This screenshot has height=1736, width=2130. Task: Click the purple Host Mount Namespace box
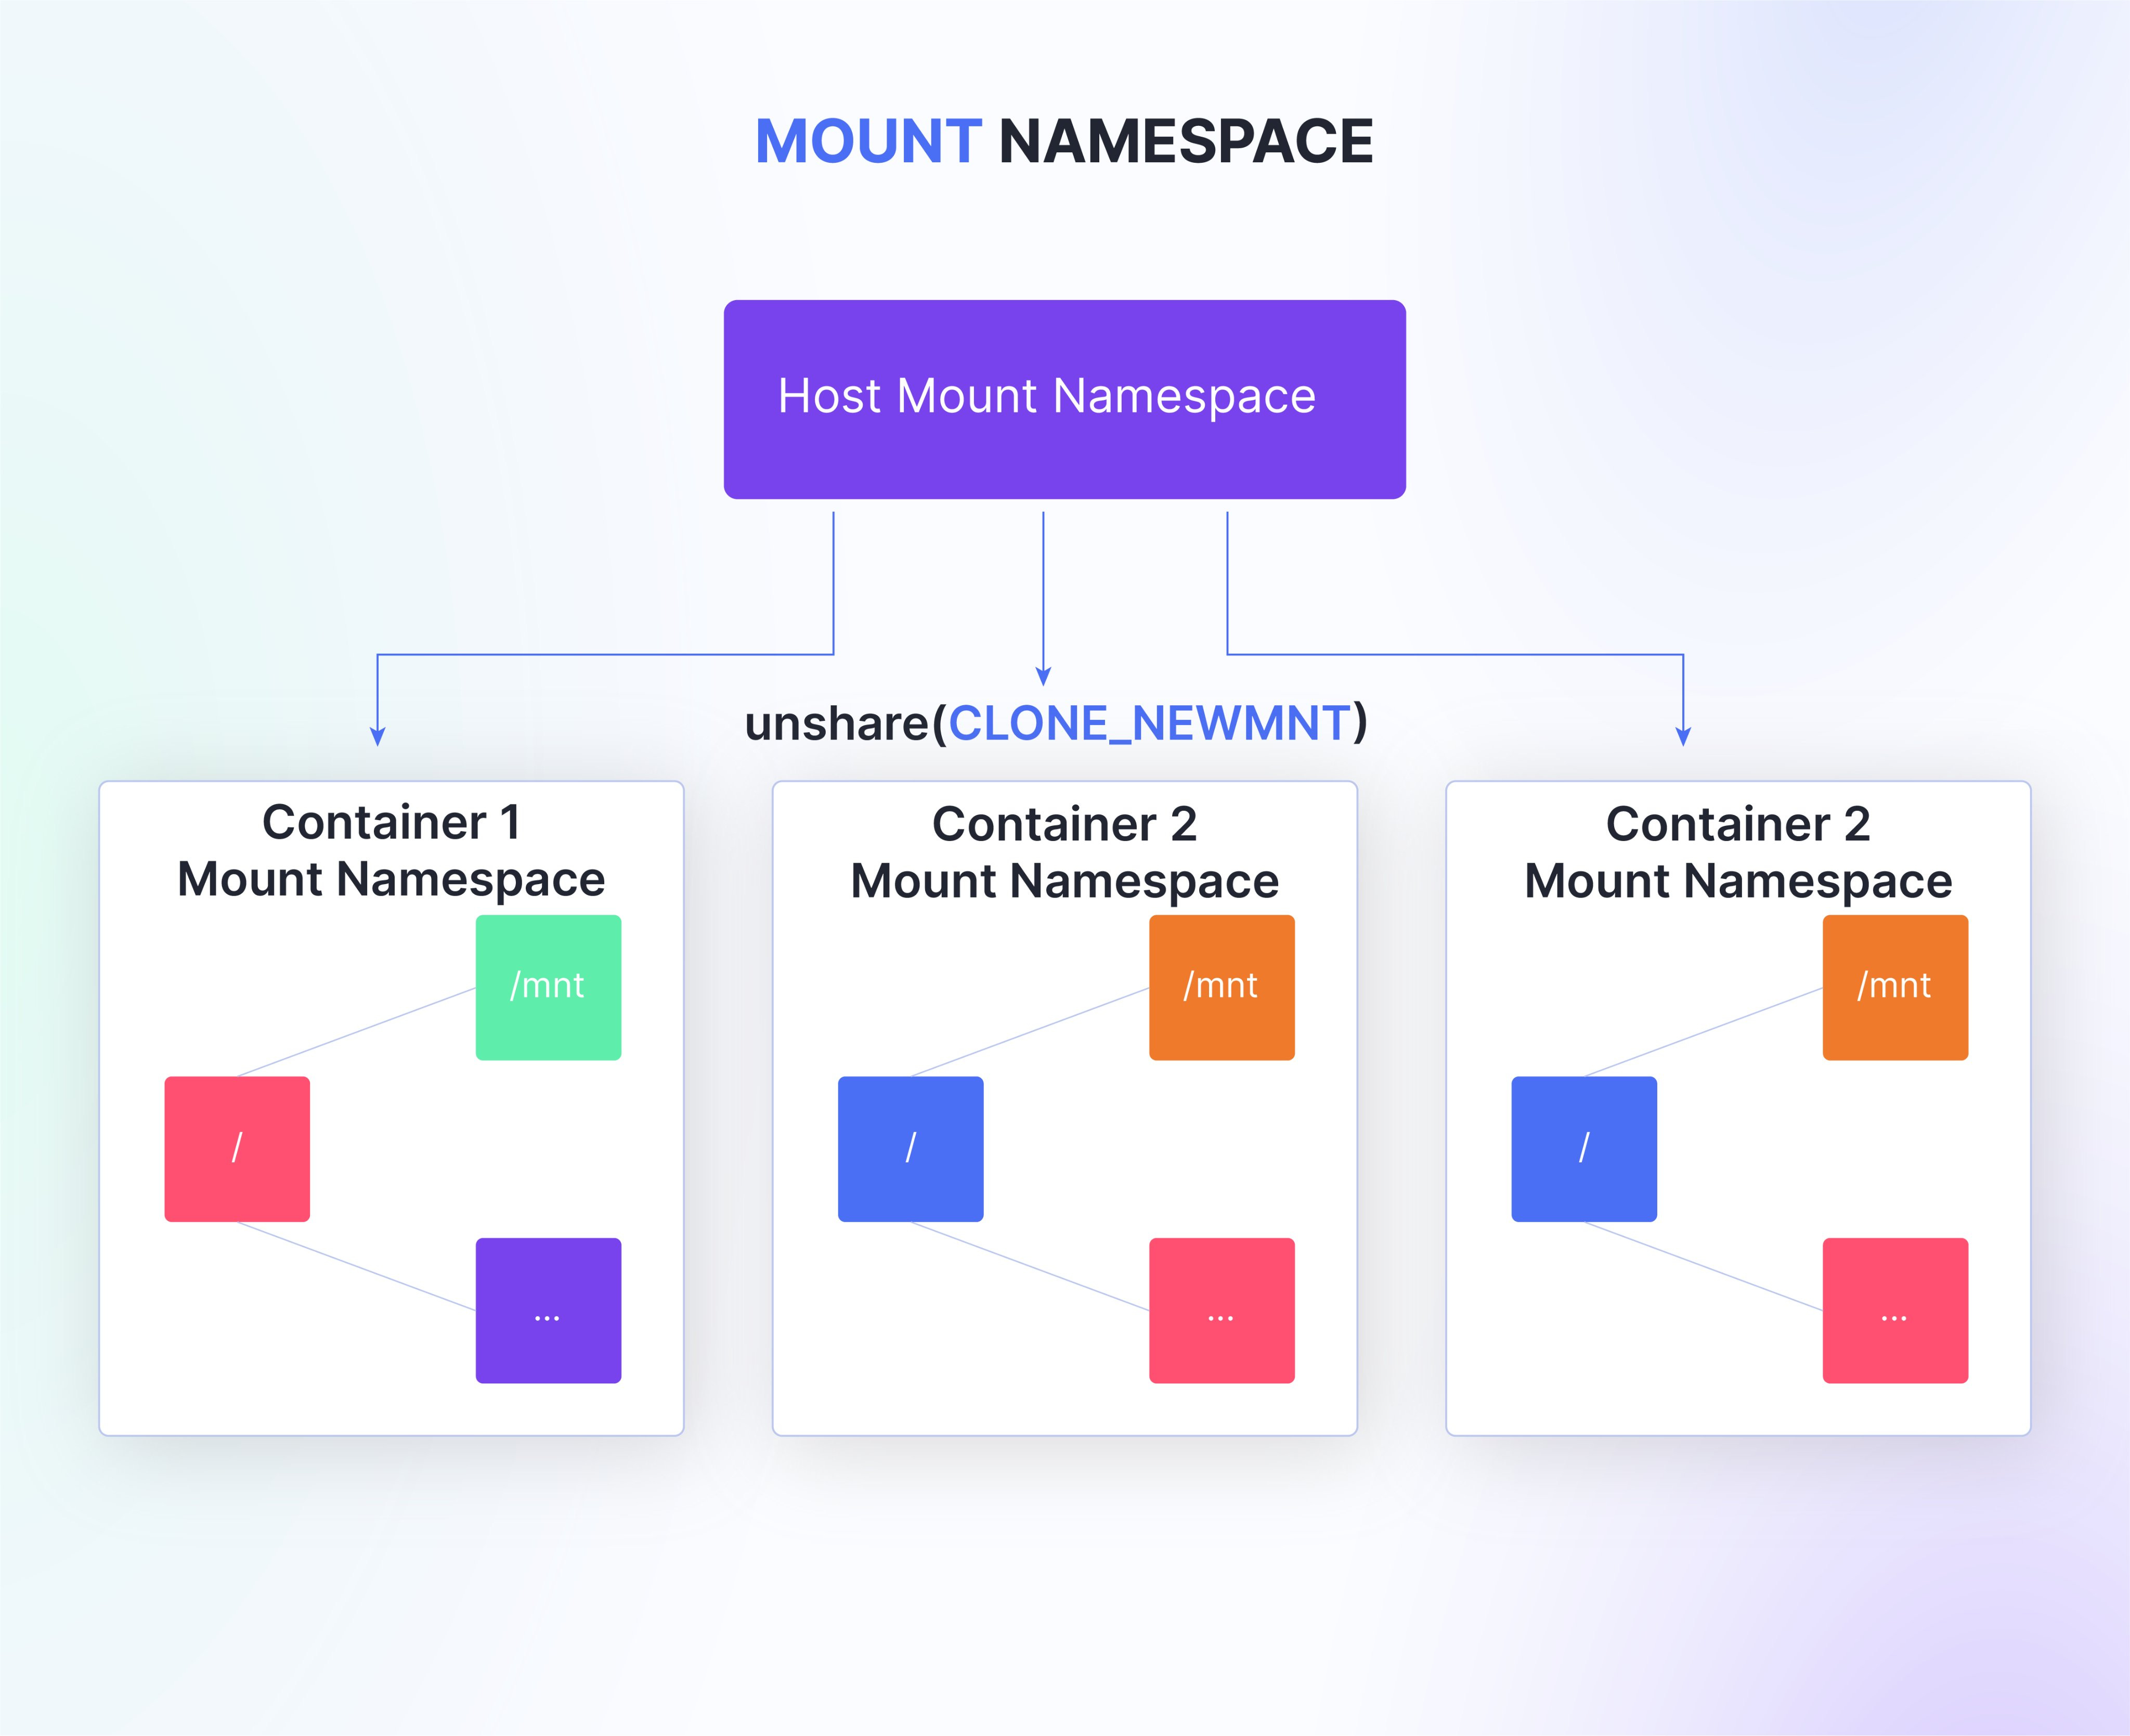1064,399
